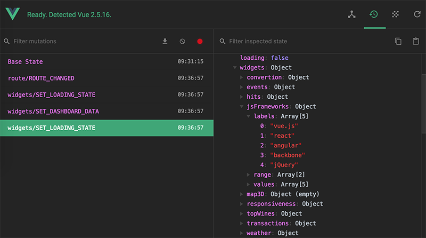The image size is (426, 238).
Task: Click the Filter mutations search icon
Action: 7,42
